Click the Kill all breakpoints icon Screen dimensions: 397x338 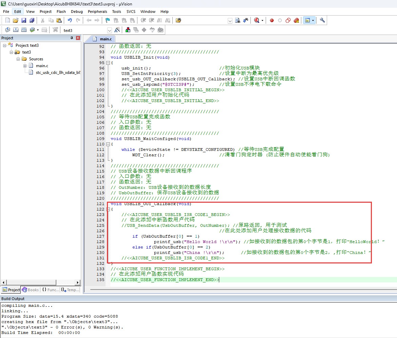tap(296, 20)
